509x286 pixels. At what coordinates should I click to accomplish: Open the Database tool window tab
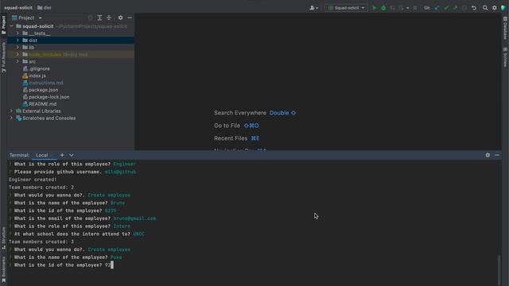click(x=505, y=29)
